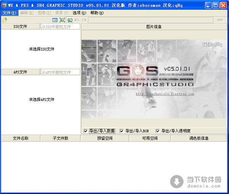
Task: Click the muchovicio website link in splash
Action: (x=165, y=94)
